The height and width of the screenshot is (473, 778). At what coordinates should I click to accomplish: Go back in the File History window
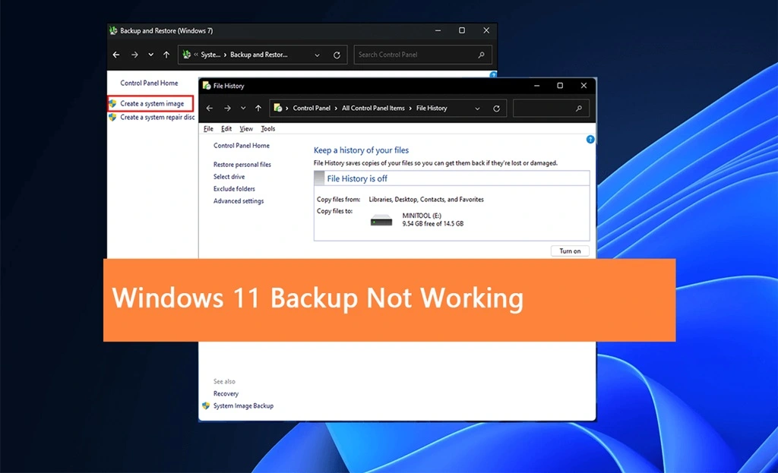210,108
